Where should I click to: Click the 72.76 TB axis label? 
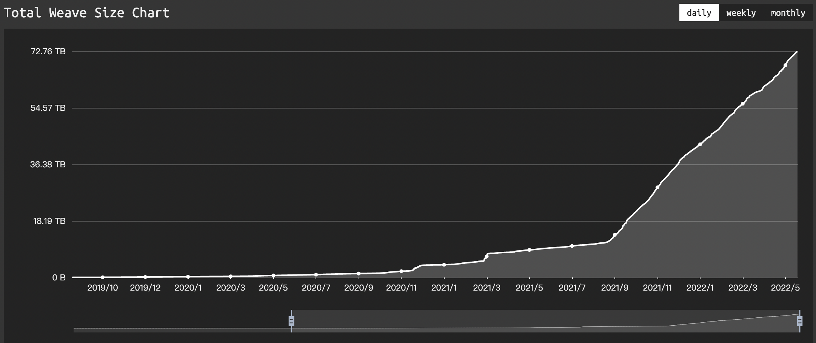(48, 51)
